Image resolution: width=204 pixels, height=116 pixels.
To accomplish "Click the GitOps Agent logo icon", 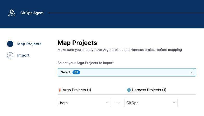I will [x=12, y=13].
